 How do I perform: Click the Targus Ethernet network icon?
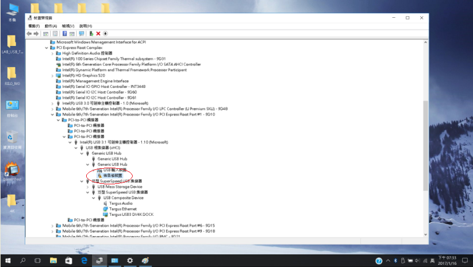point(105,209)
